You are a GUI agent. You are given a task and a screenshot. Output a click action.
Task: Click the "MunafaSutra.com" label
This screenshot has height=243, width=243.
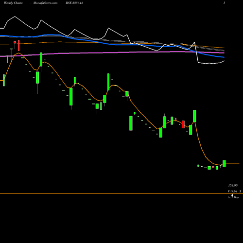[45, 3]
